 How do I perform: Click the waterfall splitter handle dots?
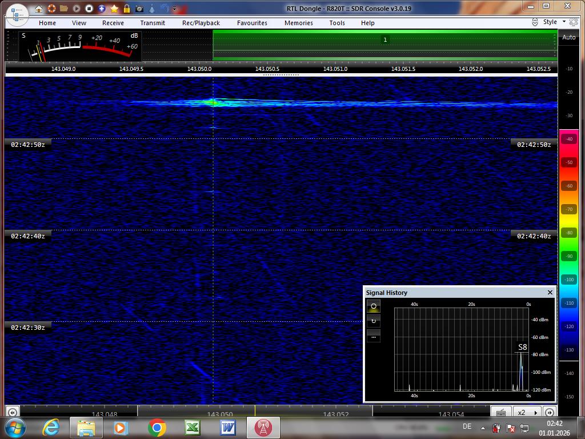(x=281, y=75)
